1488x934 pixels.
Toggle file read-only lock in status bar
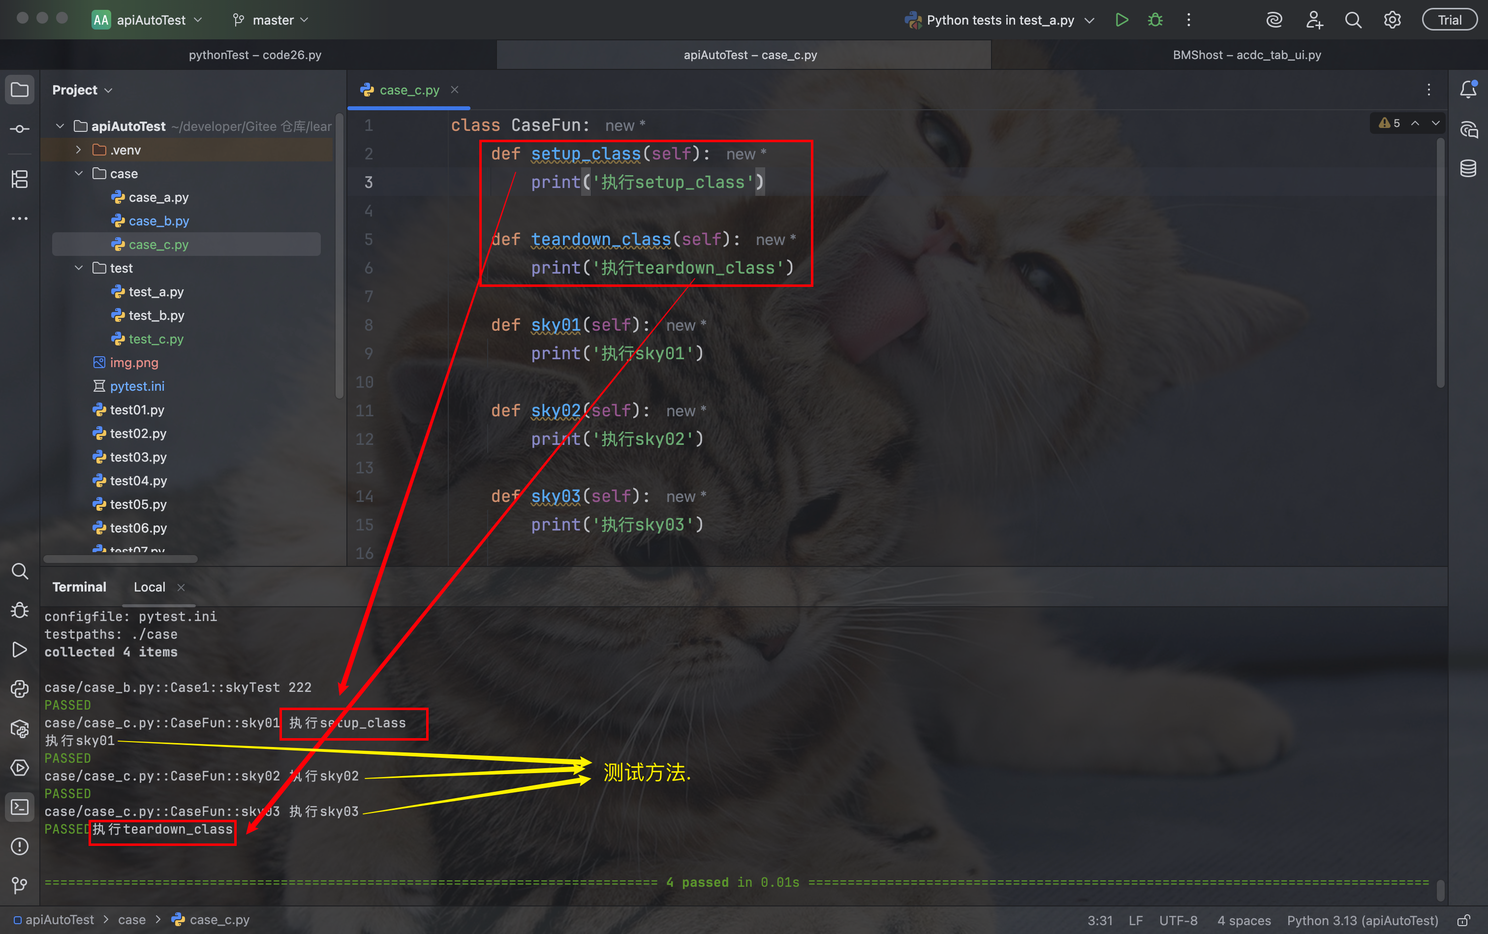click(x=1463, y=920)
